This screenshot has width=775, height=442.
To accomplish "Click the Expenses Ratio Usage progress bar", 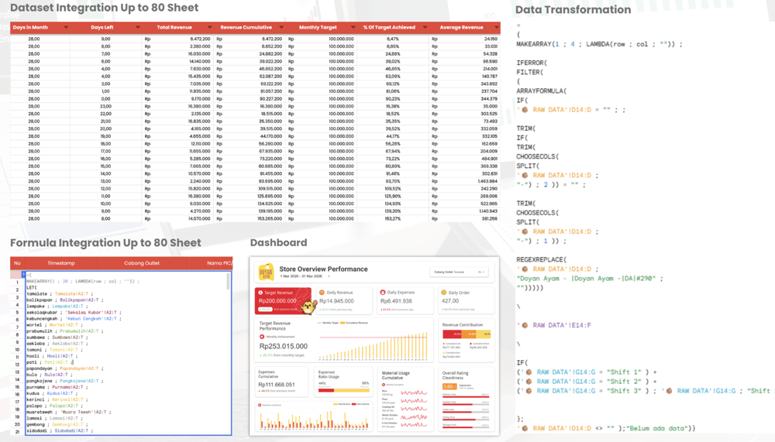I will click(344, 390).
